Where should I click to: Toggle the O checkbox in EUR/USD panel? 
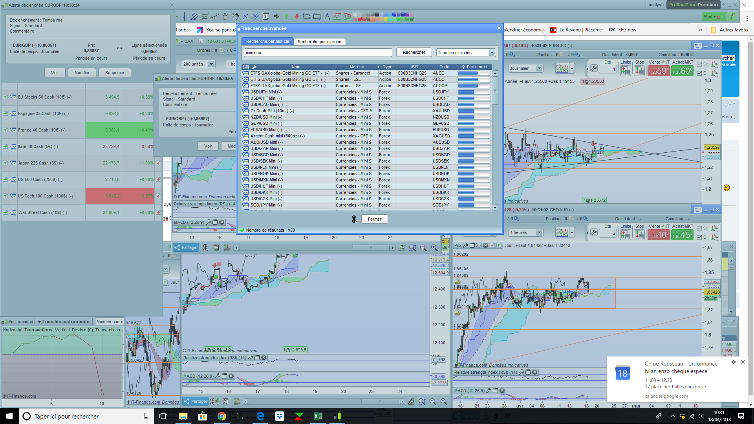(x=699, y=73)
